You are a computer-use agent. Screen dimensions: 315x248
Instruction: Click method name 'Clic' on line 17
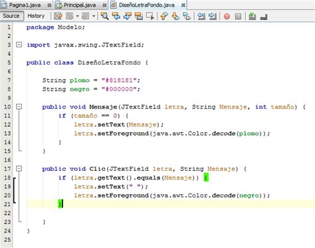tap(97, 169)
